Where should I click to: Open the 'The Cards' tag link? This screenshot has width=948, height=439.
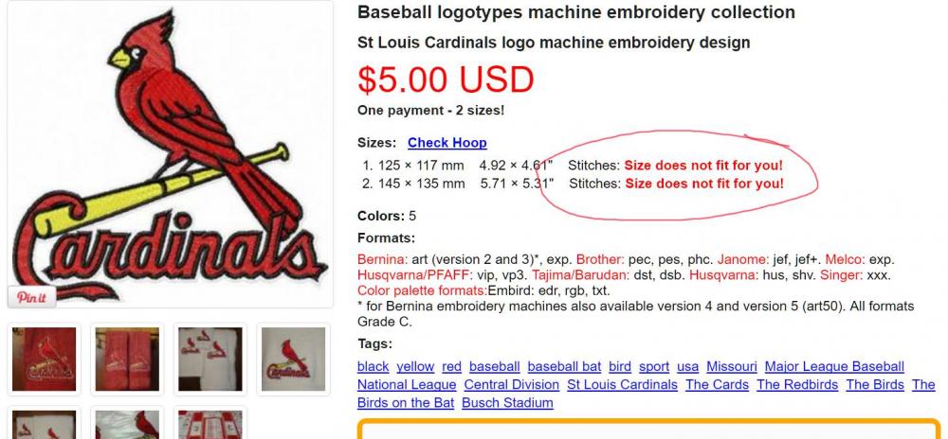coord(717,384)
